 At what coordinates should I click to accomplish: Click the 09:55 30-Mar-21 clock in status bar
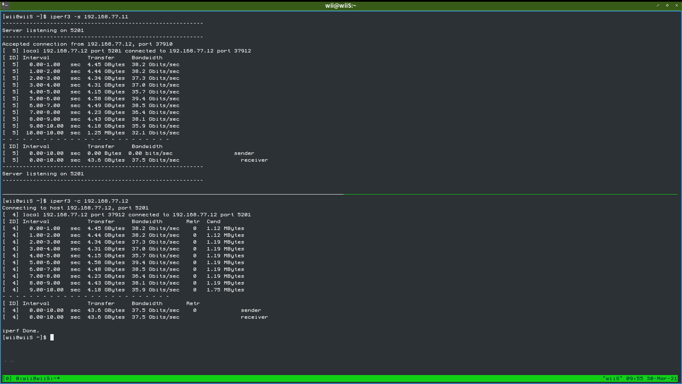[651, 378]
